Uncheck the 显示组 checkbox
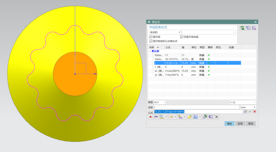This screenshot has height=152, width=276. (151, 37)
